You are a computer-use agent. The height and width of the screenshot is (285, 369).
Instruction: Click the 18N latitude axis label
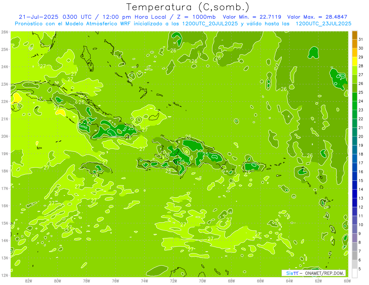(x=4, y=171)
